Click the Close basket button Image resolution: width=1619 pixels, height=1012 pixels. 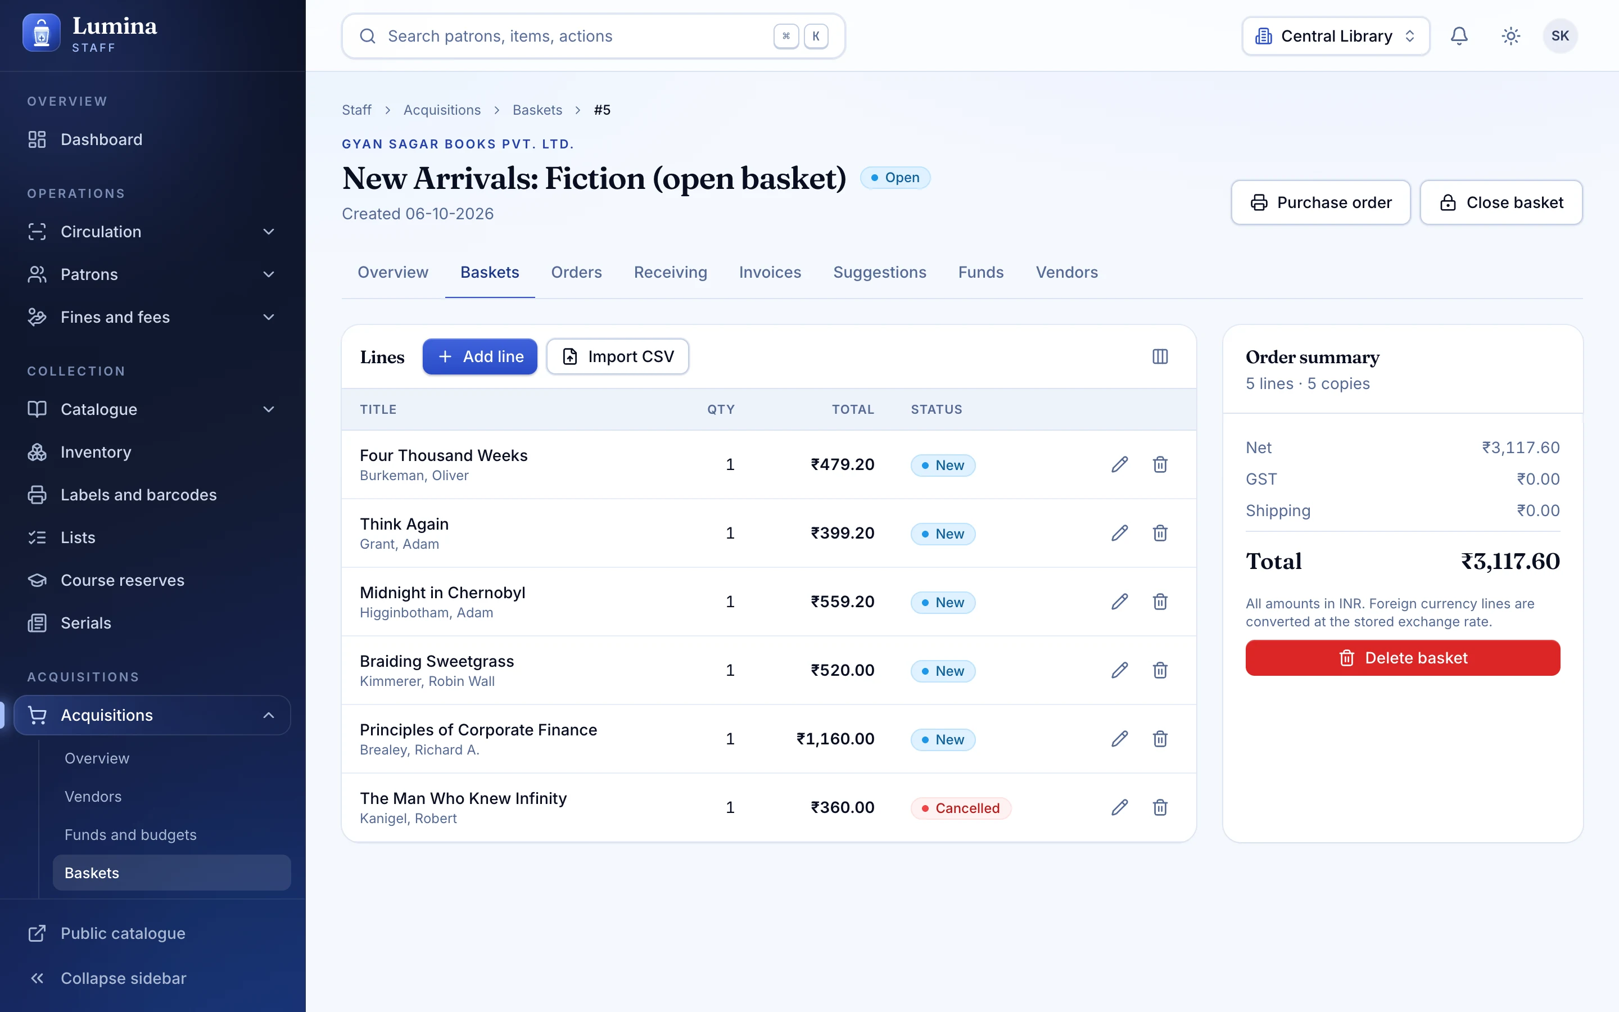click(x=1502, y=203)
